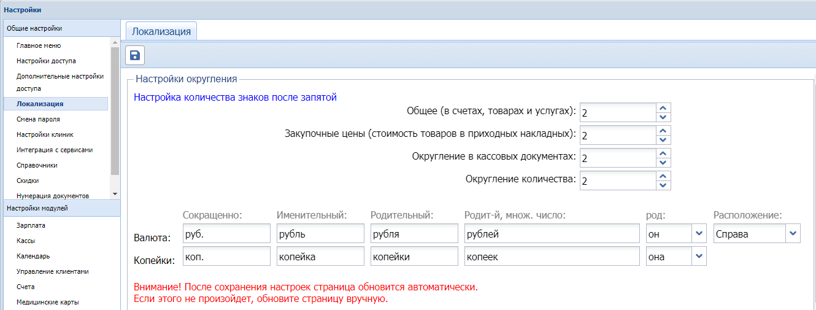
Task: Open the currency gender dropdown
Action: (x=699, y=233)
